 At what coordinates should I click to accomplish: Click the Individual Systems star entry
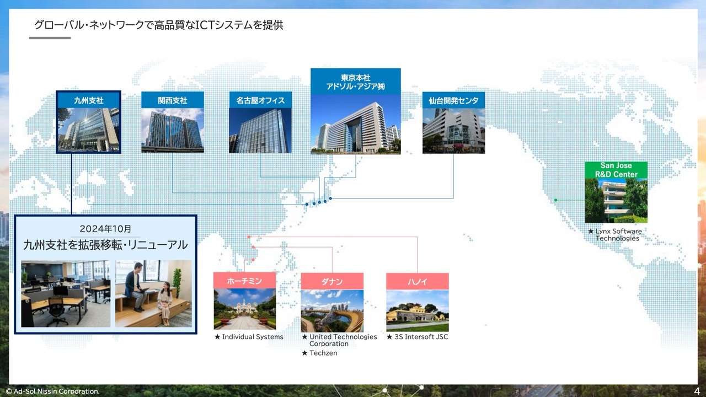click(249, 337)
